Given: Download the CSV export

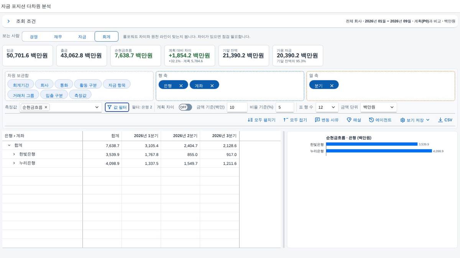Looking at the screenshot, I should (x=445, y=120).
